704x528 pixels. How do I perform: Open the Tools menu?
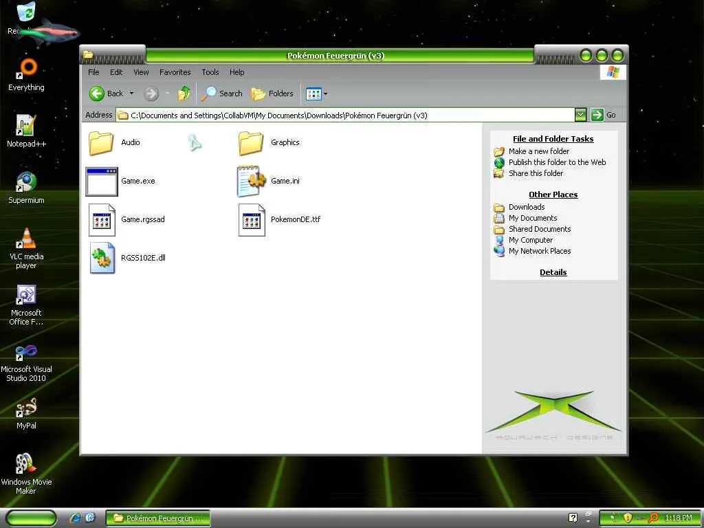[210, 71]
